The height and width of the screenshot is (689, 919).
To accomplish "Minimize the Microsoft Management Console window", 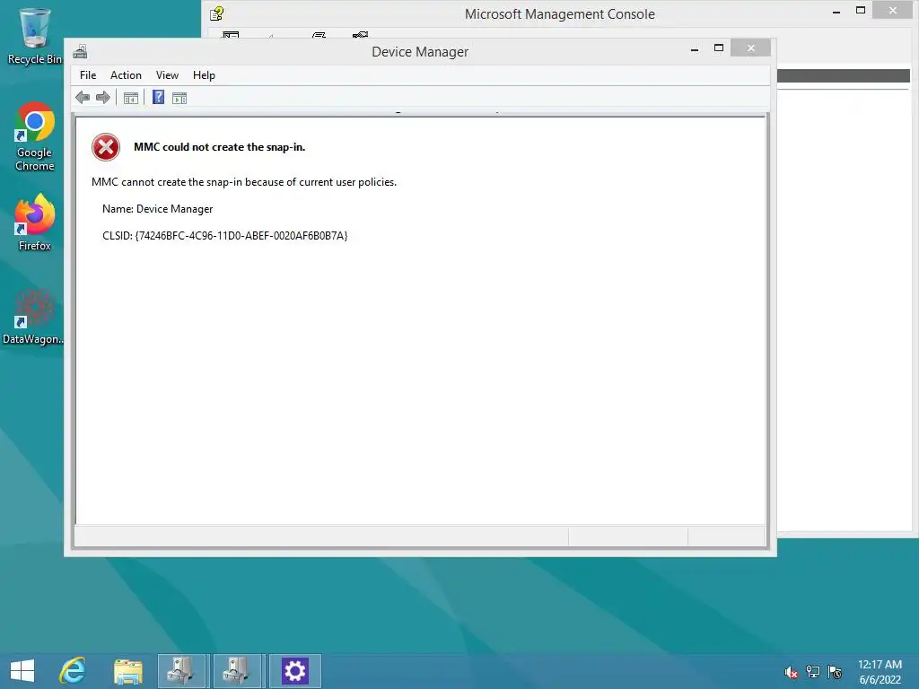I will point(836,11).
